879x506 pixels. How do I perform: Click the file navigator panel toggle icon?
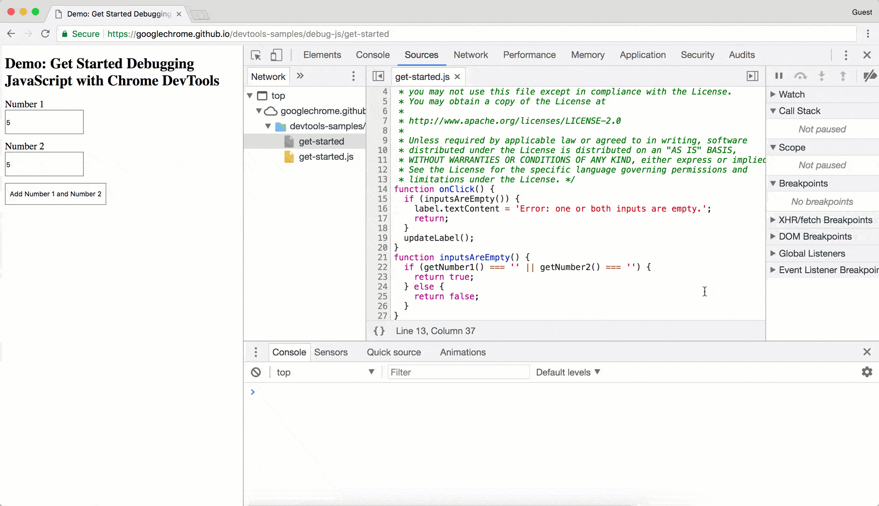tap(377, 76)
